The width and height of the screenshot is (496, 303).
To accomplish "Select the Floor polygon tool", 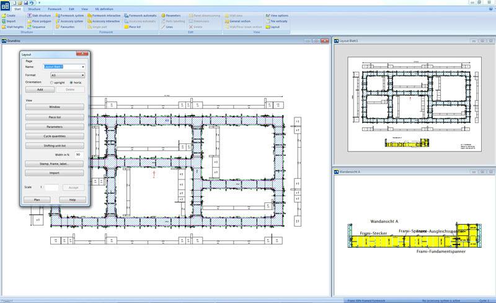I will [x=30, y=21].
